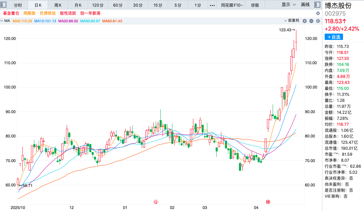Click the red event marker near April
This screenshot has height=211, width=364.
point(268,202)
